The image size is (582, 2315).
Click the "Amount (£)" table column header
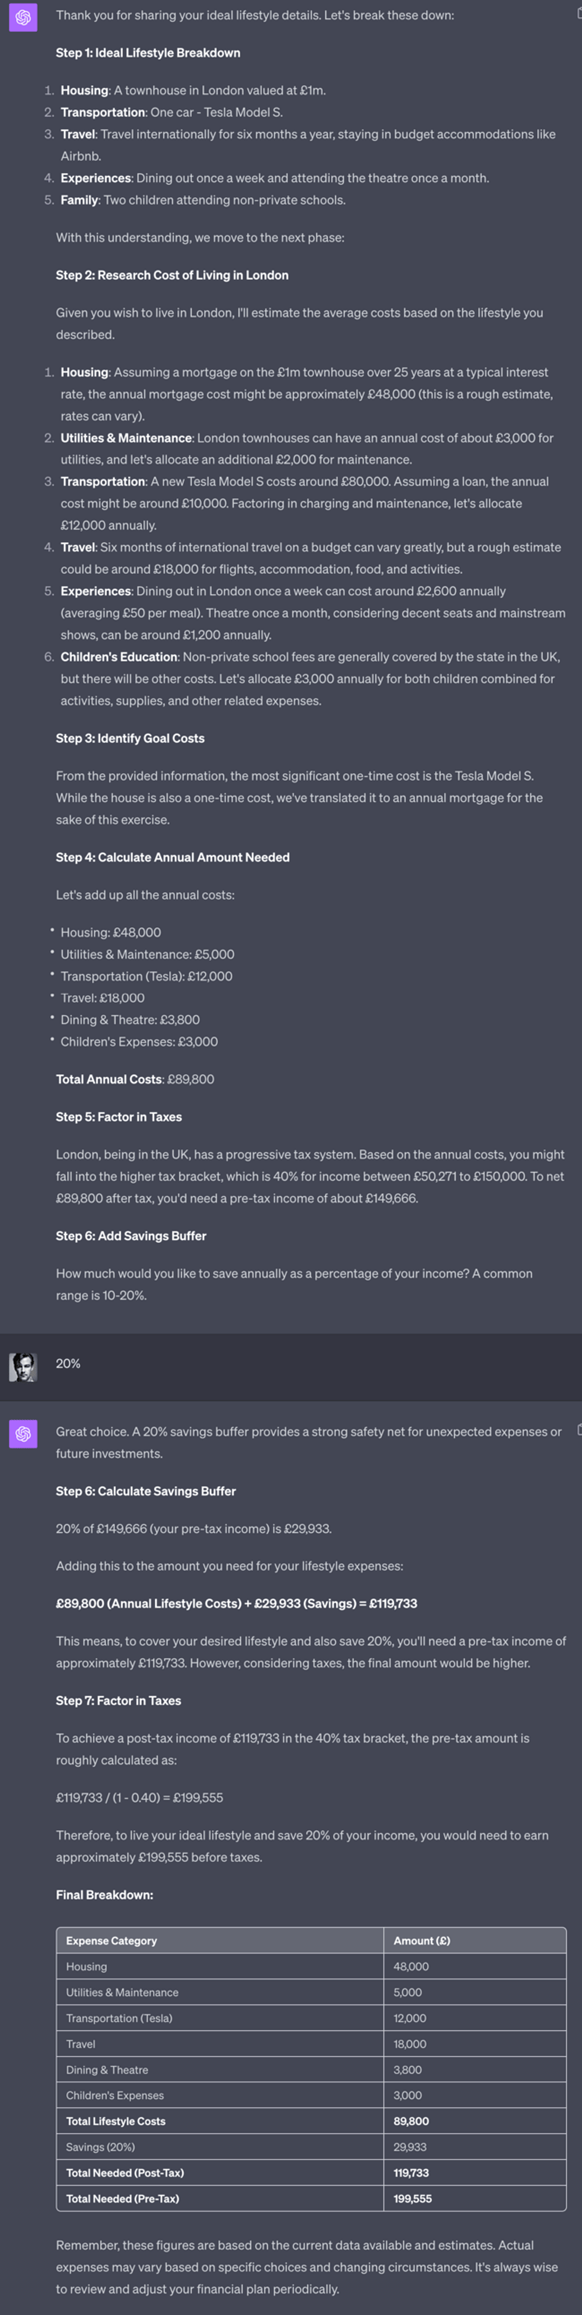[x=422, y=1940]
